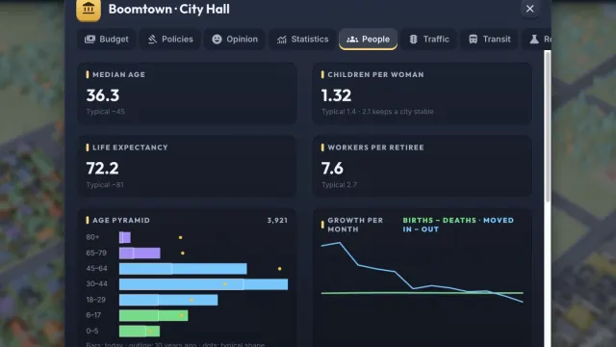Viewport: 616px width, 347px height.
Task: Click the Statistics chart icon
Action: click(x=282, y=40)
